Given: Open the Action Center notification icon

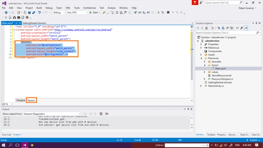Looking at the screenshot, I should pyautogui.click(x=257, y=145).
